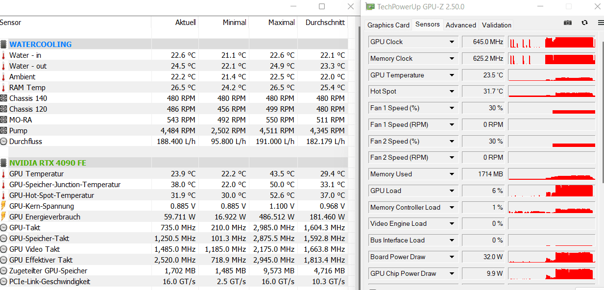Open the Advanced tab
Viewport: 604px width, 290px height.
click(460, 25)
